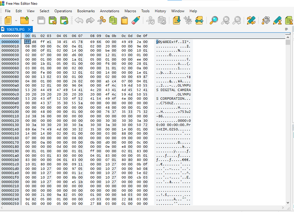
Task: Click the Find magnifying glass icon
Action: pos(214,20)
